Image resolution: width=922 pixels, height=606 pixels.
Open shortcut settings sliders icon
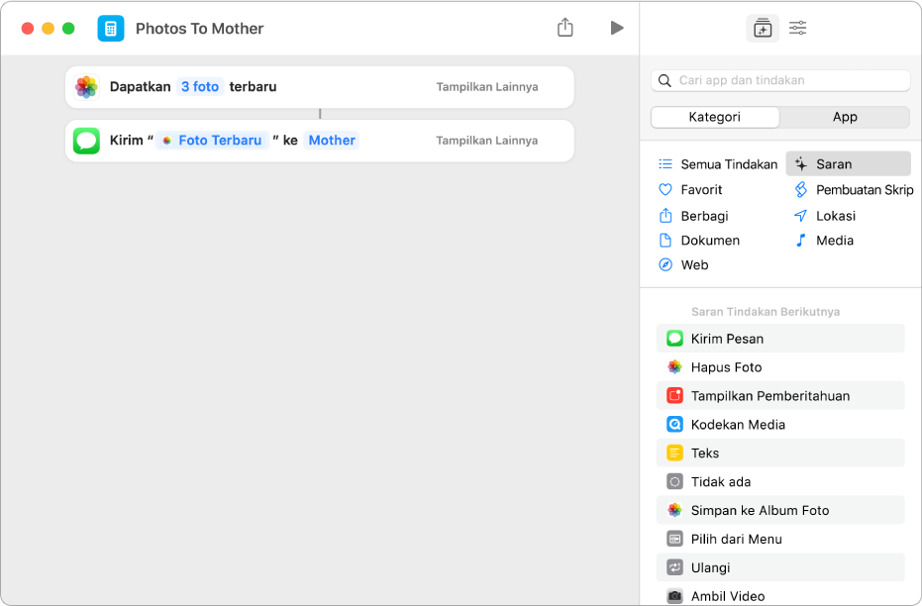coord(798,29)
